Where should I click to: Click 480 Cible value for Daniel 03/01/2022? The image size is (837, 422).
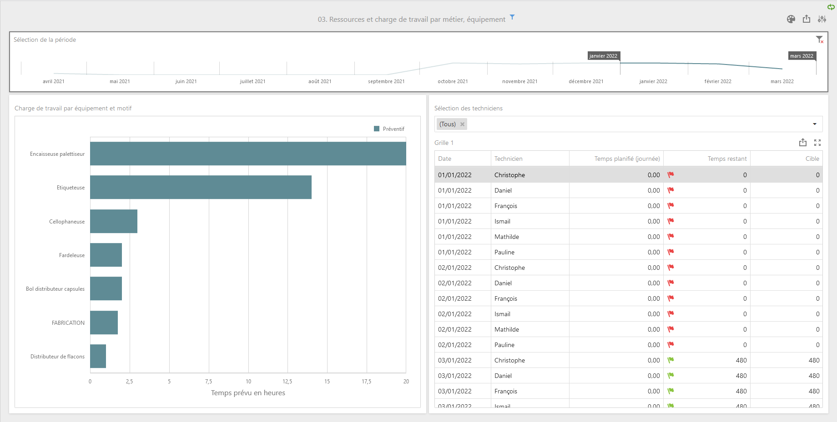tap(787, 376)
